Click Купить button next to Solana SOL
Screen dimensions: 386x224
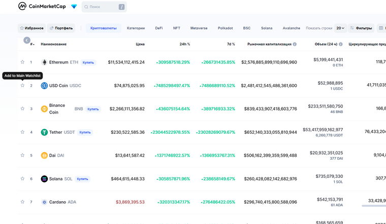tap(82, 179)
